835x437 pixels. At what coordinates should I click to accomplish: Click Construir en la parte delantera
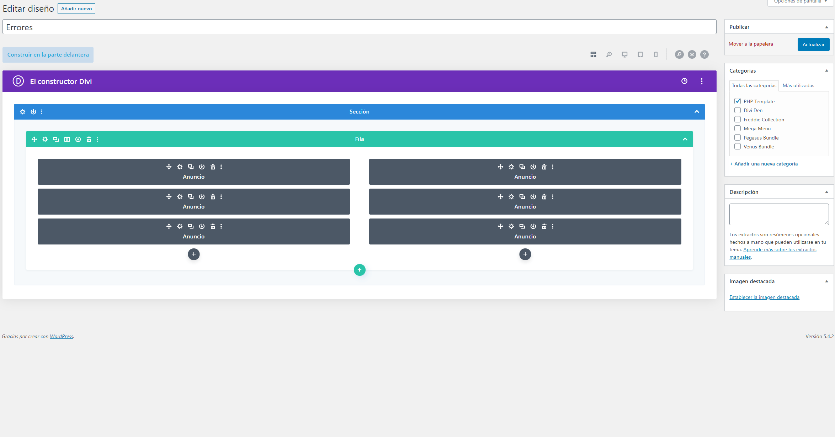[48, 55]
